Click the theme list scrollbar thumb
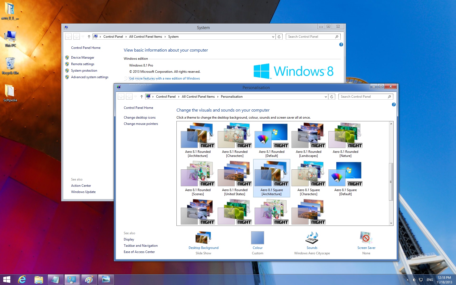456x285 pixels. tap(391, 182)
